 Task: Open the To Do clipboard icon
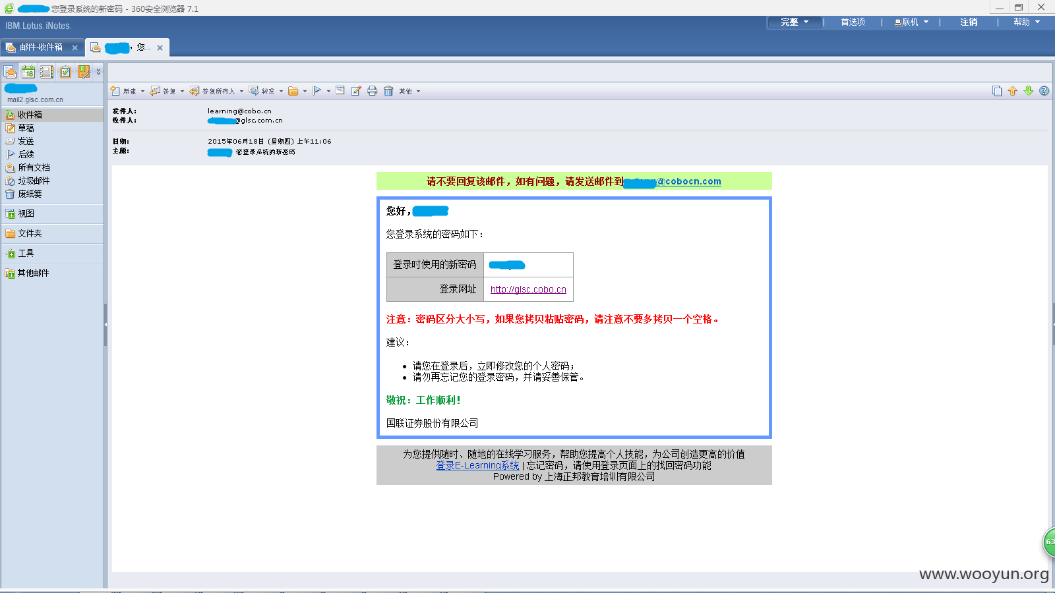click(x=65, y=72)
